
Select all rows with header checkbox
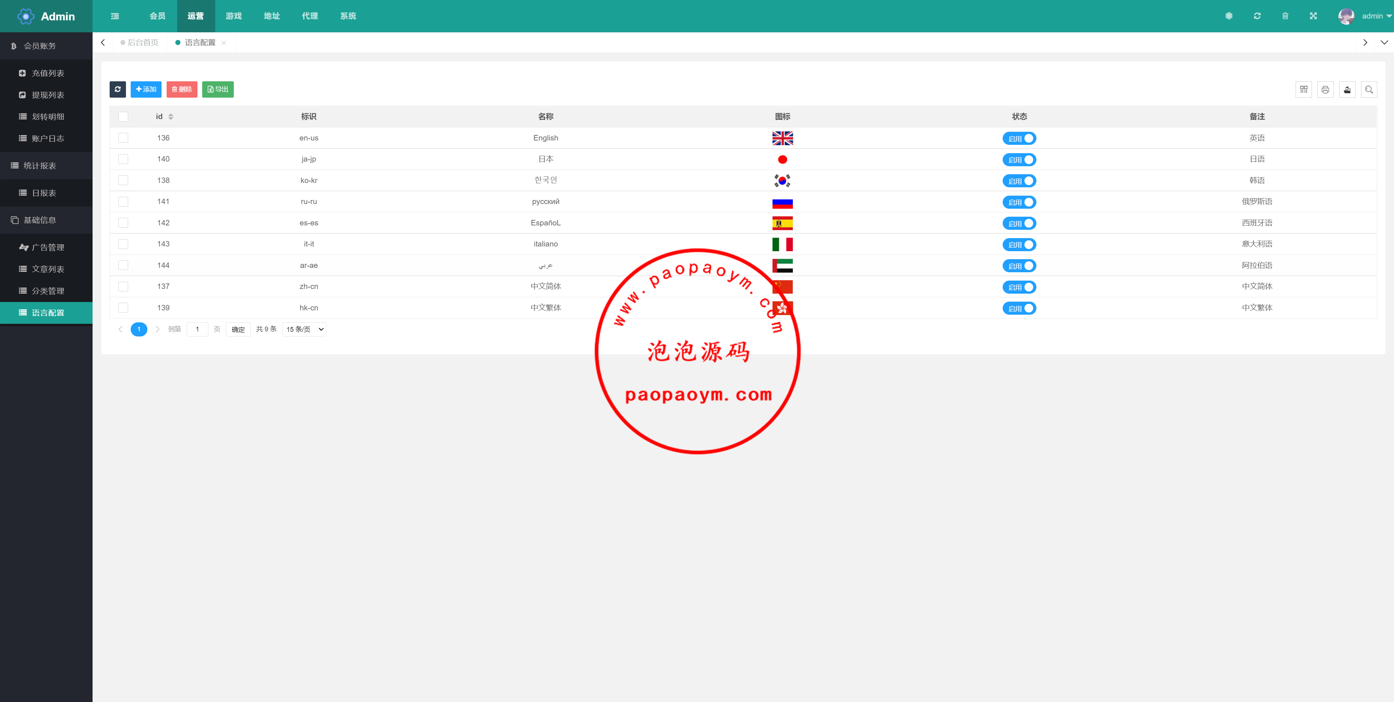tap(123, 117)
